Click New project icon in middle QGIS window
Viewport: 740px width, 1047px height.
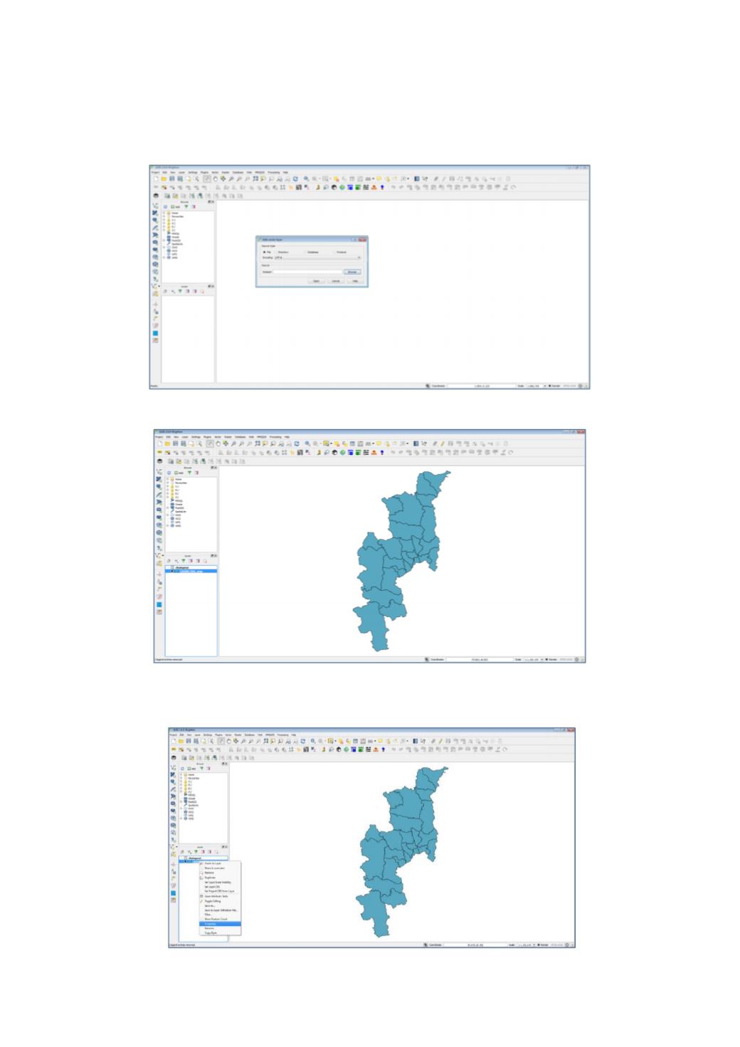coord(160,443)
